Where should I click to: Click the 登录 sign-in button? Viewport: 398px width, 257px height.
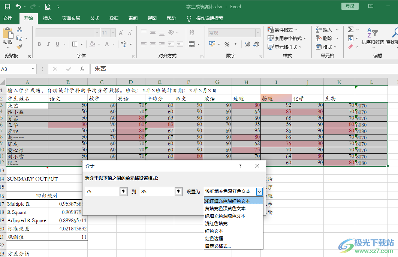(350, 6)
